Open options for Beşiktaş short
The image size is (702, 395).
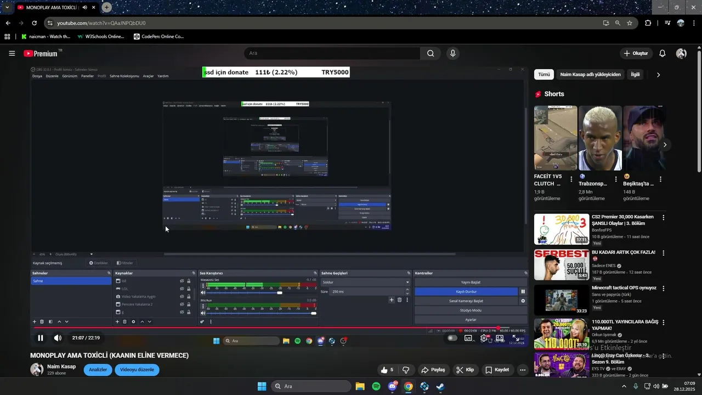(x=660, y=179)
